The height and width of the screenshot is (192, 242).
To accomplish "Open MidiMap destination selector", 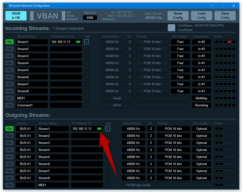I will pyautogui.click(x=201, y=98).
